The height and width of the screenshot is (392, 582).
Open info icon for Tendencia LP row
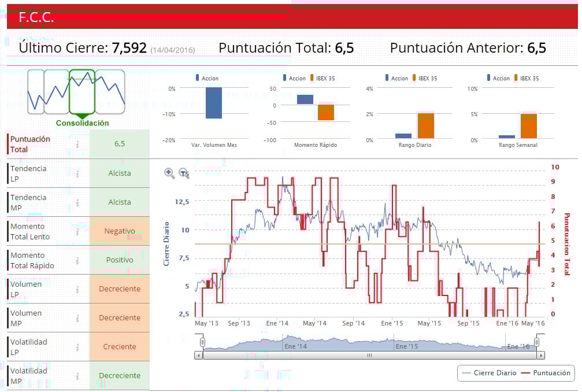coord(77,173)
